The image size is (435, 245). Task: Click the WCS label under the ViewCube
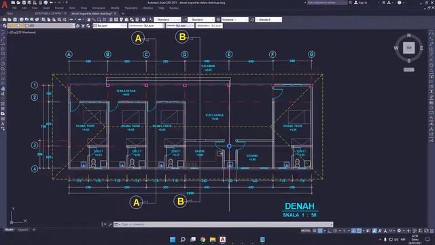click(x=409, y=69)
